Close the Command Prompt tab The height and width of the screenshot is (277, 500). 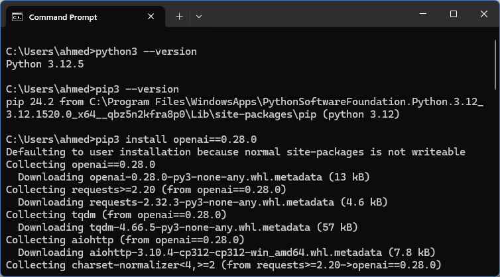click(151, 17)
